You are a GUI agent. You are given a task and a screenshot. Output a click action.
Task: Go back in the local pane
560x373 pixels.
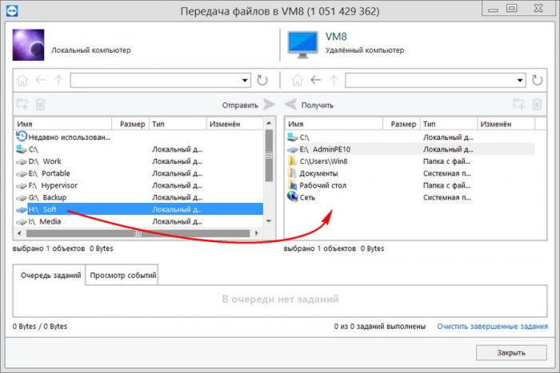point(41,80)
